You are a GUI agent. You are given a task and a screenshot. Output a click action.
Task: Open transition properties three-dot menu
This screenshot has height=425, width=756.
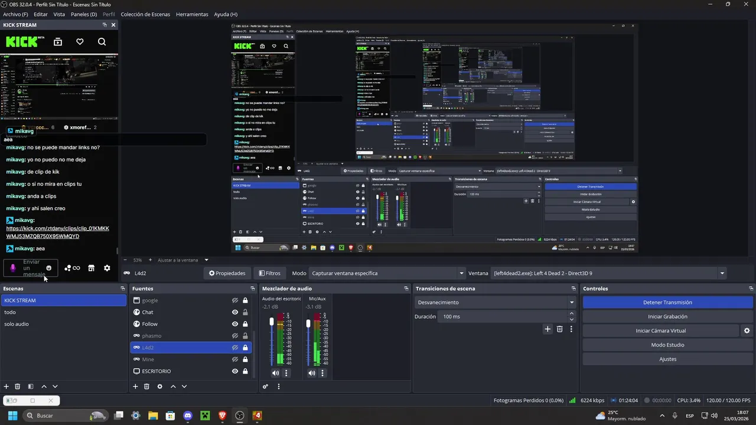pos(571,329)
